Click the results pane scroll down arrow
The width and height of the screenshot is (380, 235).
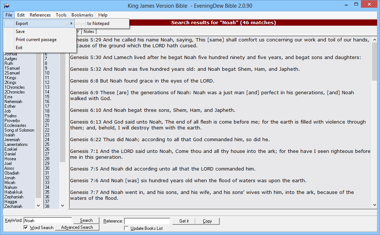pos(374,205)
